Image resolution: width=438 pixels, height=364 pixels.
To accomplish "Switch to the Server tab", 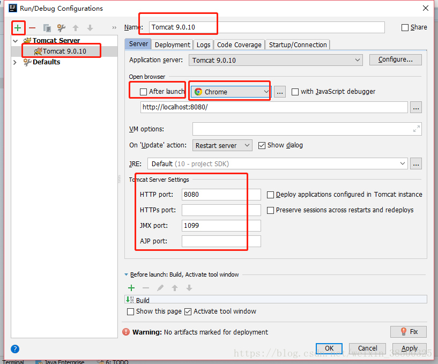I will tap(138, 44).
